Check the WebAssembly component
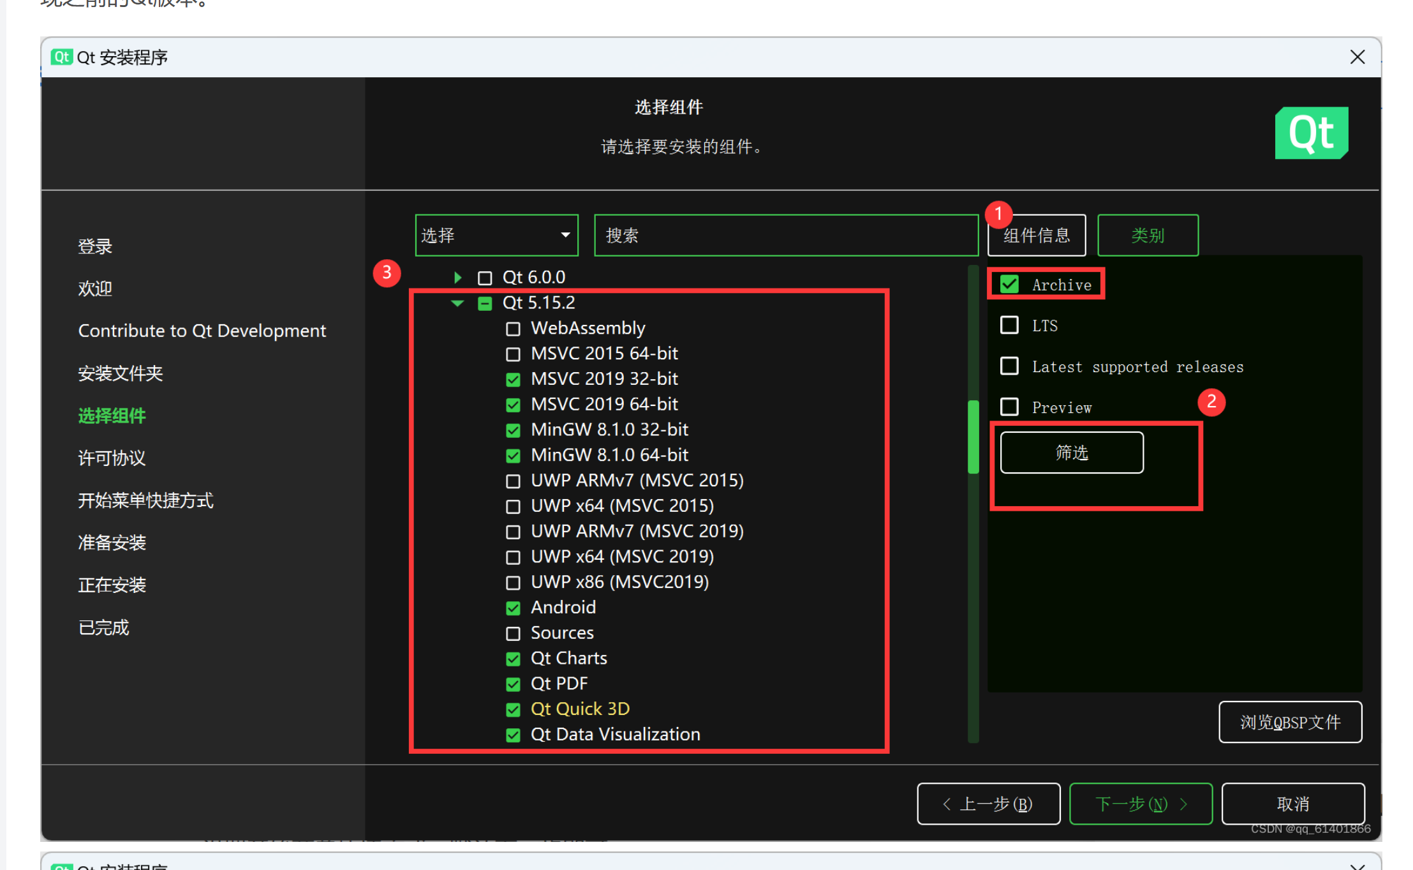Viewport: 1413px width, 870px height. tap(513, 329)
